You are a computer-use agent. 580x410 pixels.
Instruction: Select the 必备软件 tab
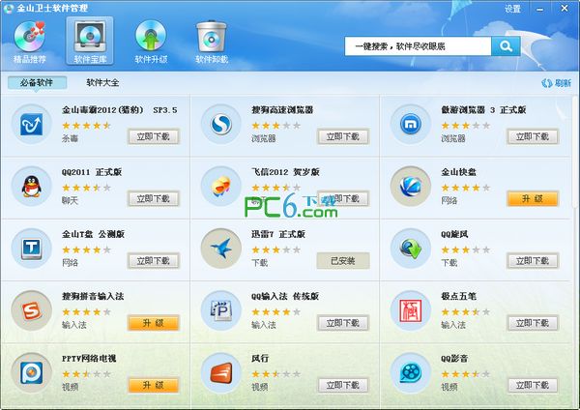pyautogui.click(x=37, y=83)
